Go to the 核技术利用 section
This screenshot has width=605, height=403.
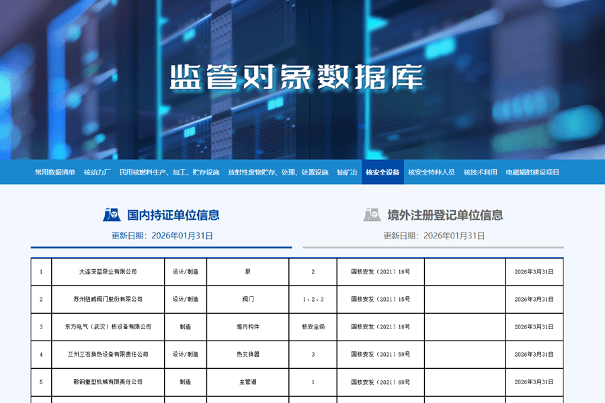(480, 173)
